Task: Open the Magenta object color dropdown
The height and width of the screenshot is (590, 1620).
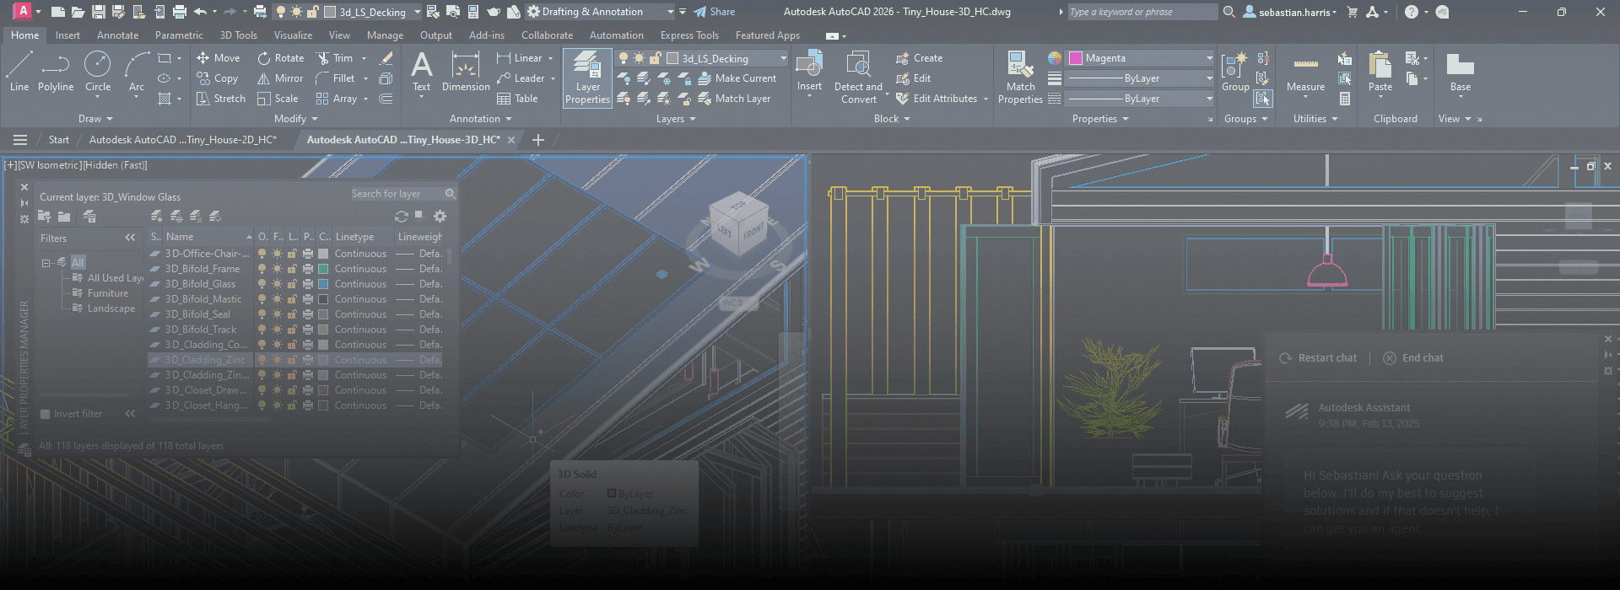Action: coord(1208,58)
